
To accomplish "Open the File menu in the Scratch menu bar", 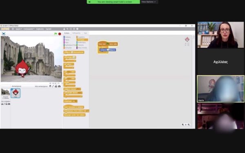I will click(x=19, y=29).
